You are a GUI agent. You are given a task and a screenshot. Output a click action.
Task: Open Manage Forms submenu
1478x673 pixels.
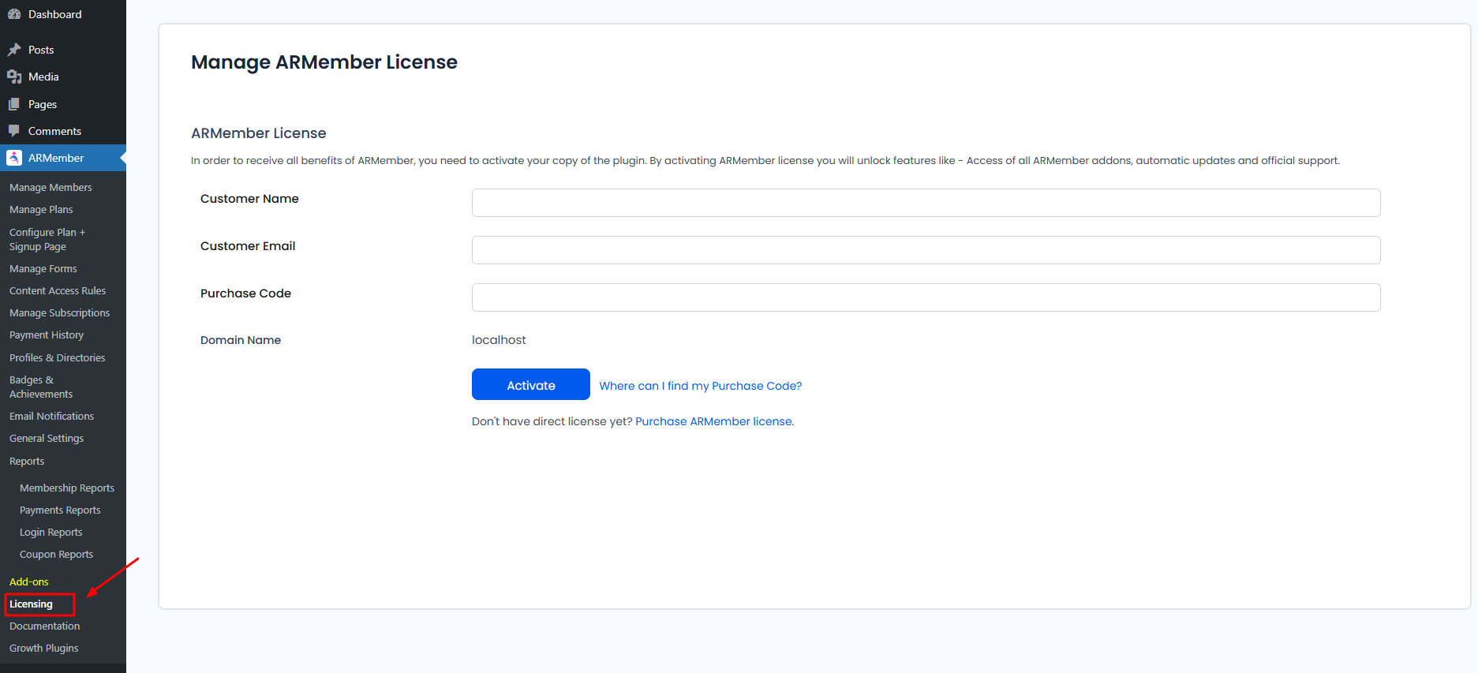(x=43, y=269)
